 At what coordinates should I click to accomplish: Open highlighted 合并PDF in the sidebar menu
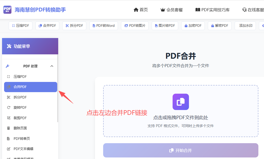pos(30,87)
